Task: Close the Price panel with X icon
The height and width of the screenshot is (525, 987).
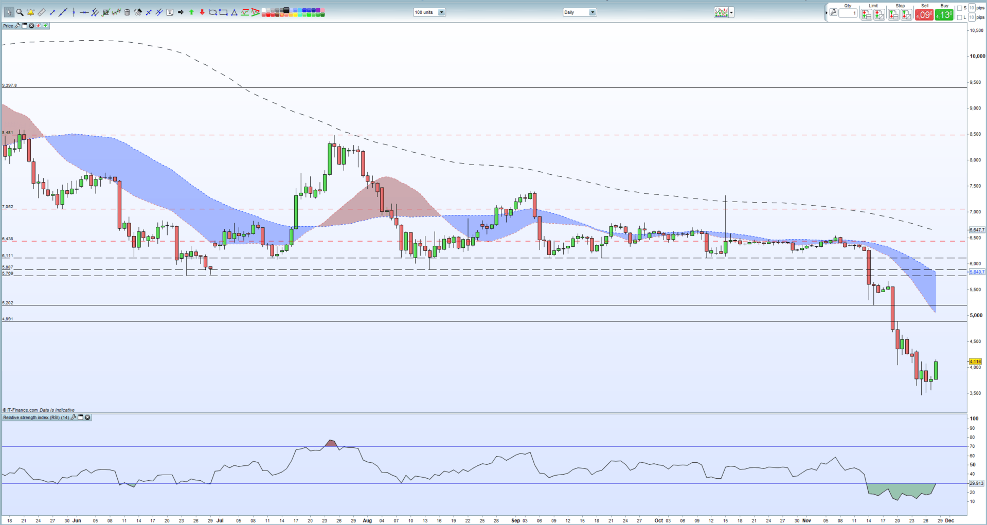Action: coord(31,26)
